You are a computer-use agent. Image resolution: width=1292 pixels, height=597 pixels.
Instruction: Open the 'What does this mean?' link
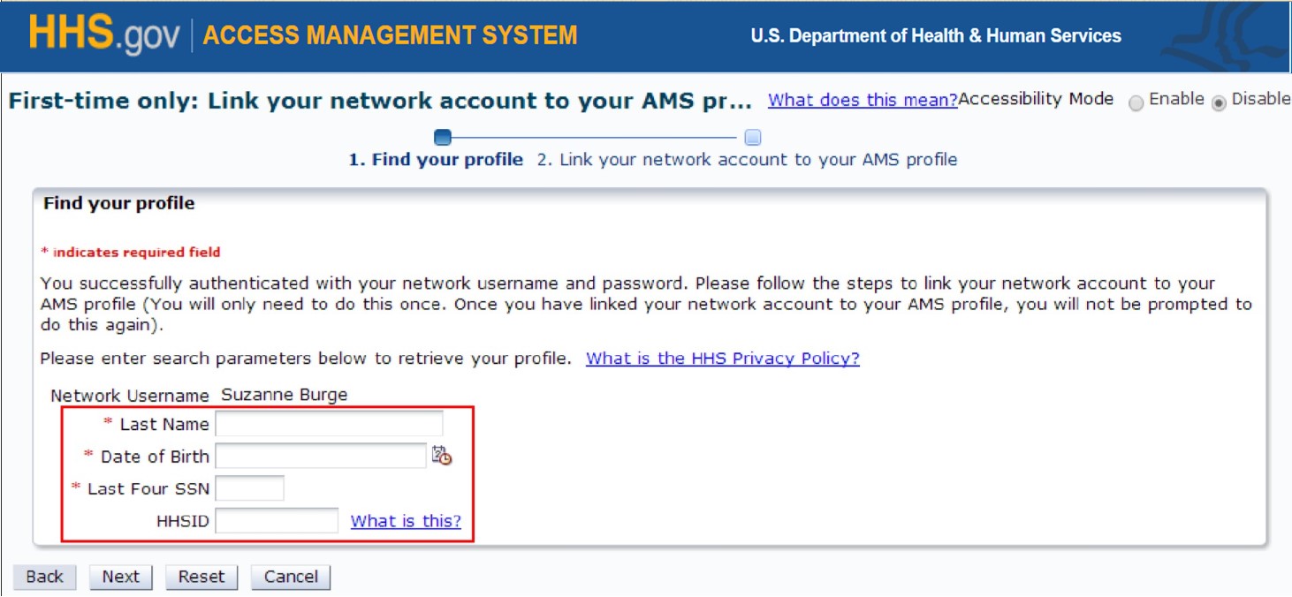pyautogui.click(x=863, y=100)
